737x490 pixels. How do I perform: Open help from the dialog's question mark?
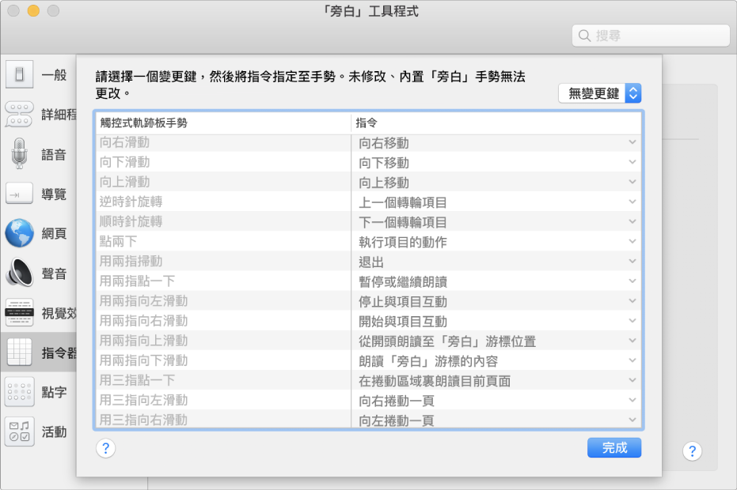(106, 448)
